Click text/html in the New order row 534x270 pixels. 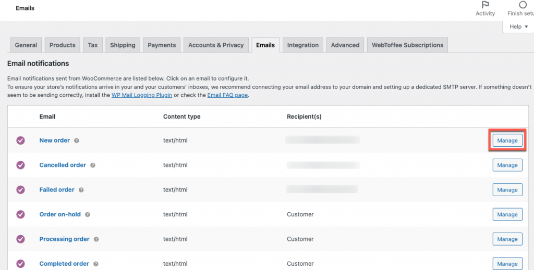tap(175, 140)
